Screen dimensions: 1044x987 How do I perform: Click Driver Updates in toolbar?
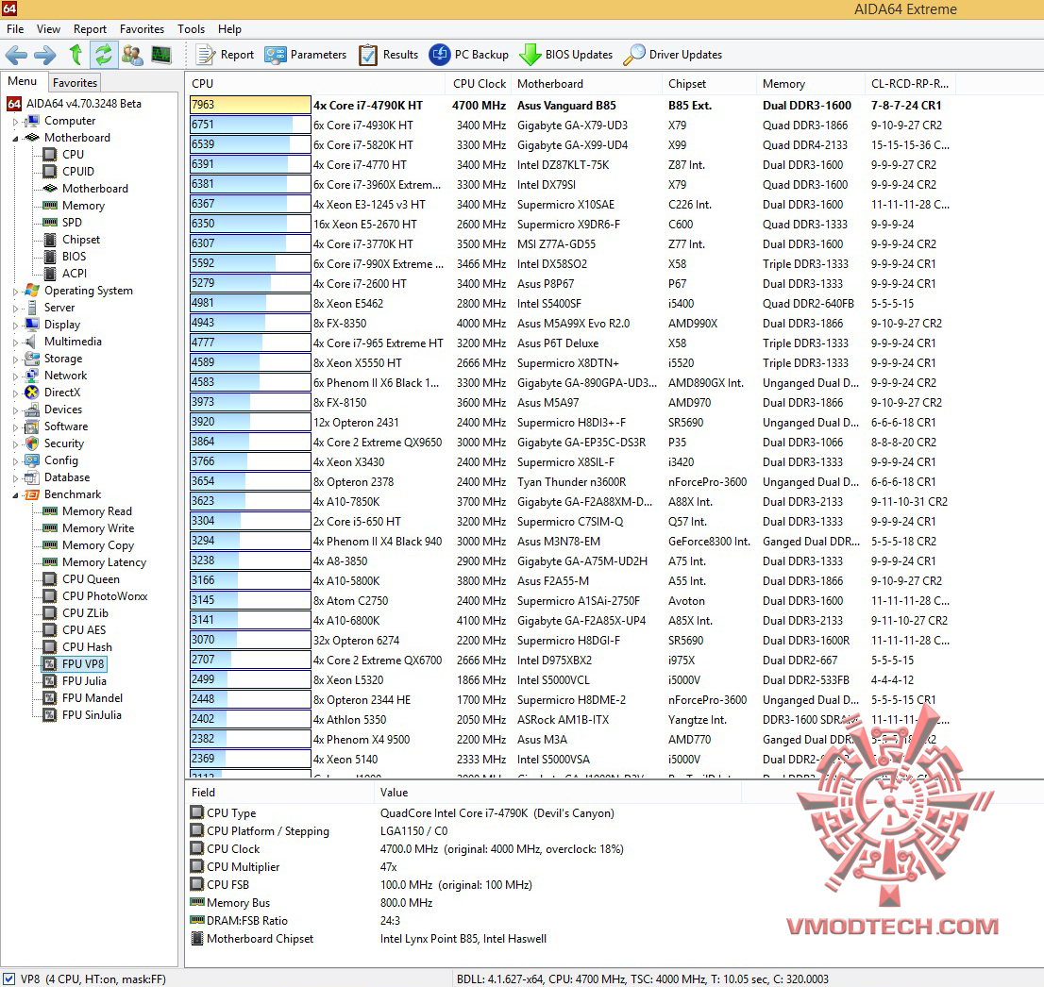(x=672, y=55)
